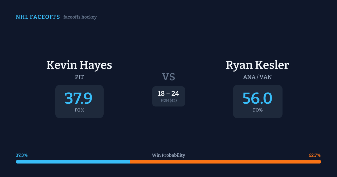337x177 pixels.
Task: Click the FO% label under 56.0
Action: point(258,110)
